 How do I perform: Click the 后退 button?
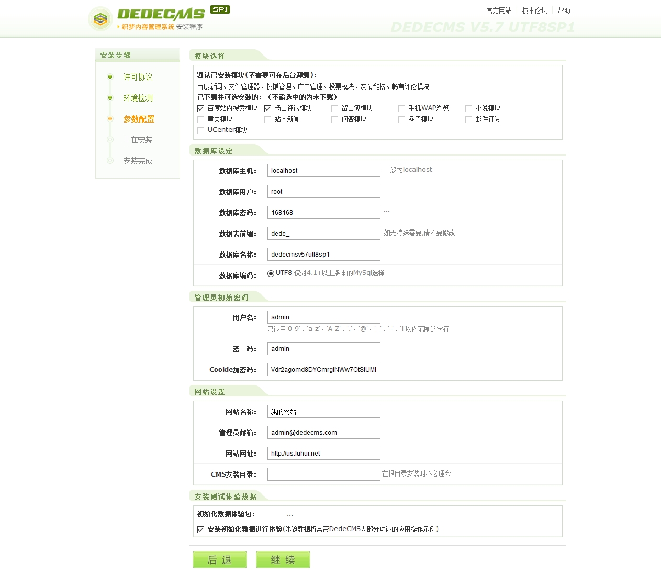(220, 559)
